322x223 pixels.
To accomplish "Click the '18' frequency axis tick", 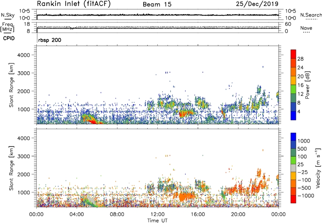I will [27, 24].
